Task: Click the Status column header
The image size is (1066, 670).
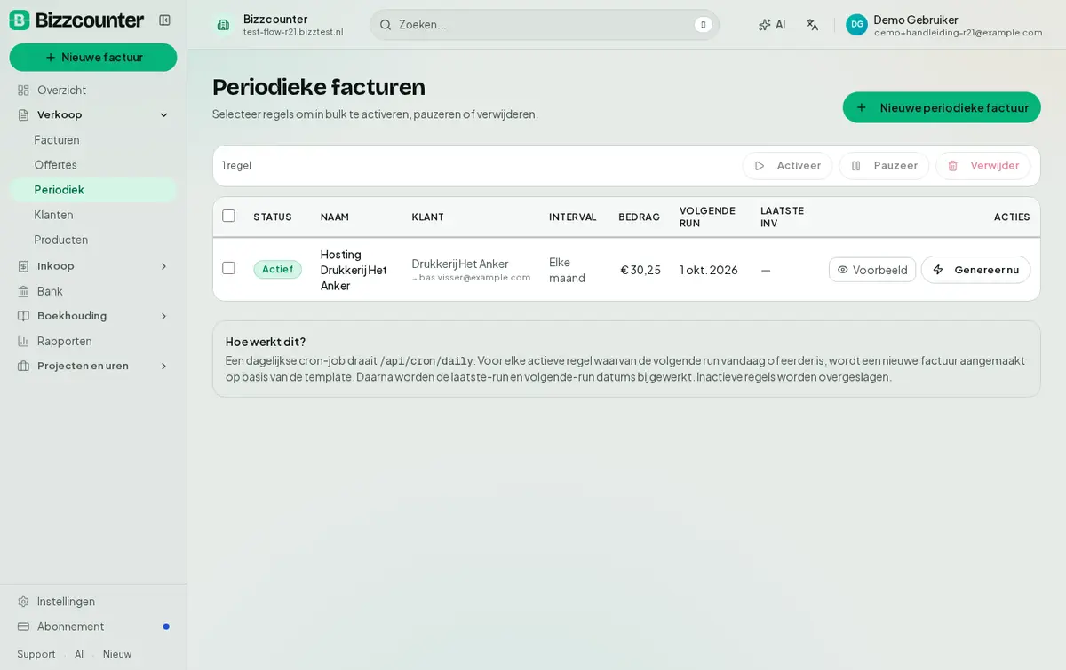Action: click(273, 217)
